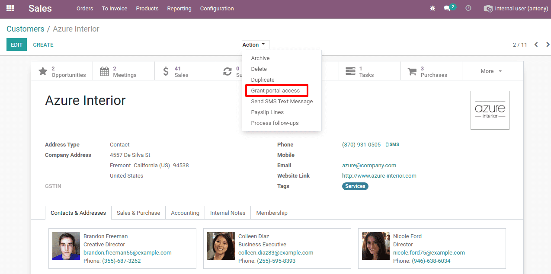
Task: Open the conversations chat icon
Action: pos(447,8)
